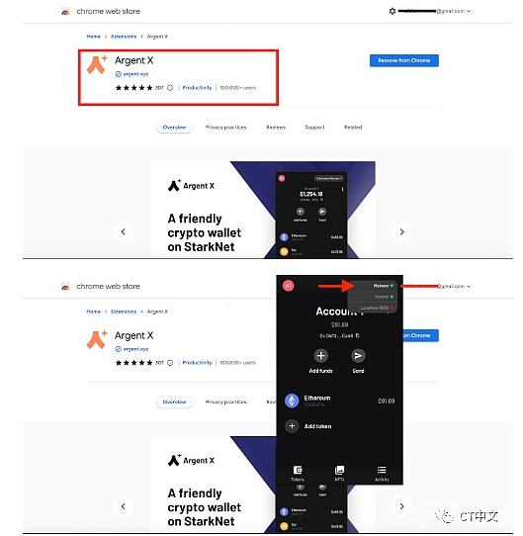The height and width of the screenshot is (536, 523).
Task: Switch to the Reviews tab
Action: coord(276,128)
